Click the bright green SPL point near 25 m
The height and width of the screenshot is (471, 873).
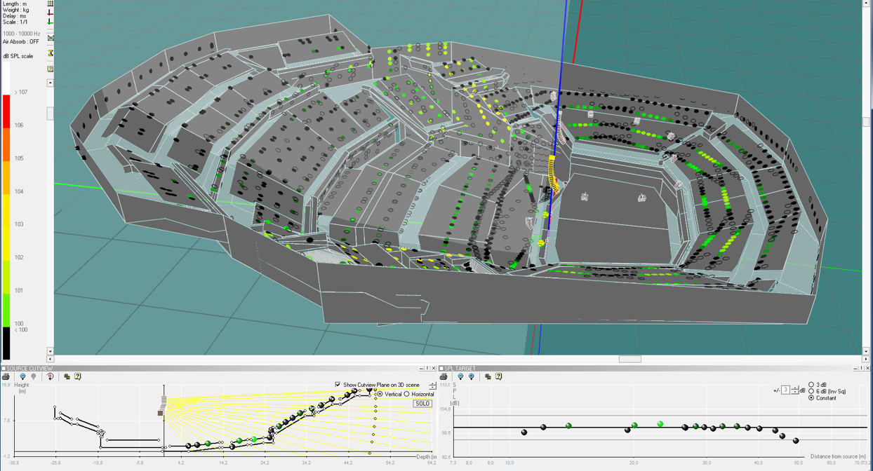click(x=660, y=424)
